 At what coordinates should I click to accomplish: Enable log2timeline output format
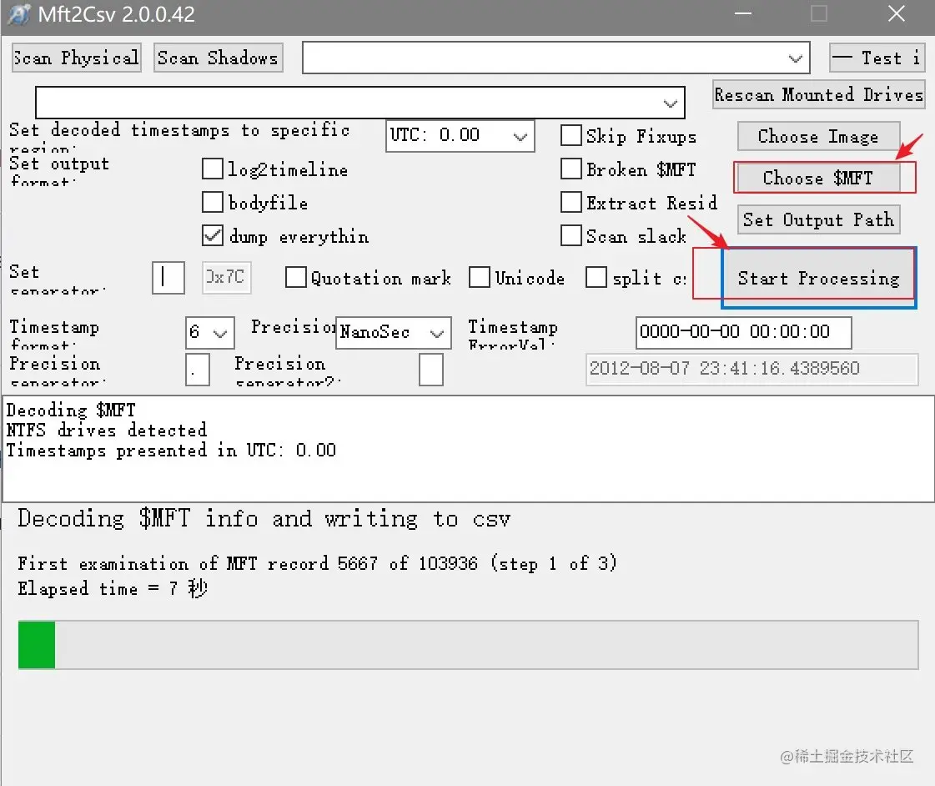pyautogui.click(x=214, y=169)
